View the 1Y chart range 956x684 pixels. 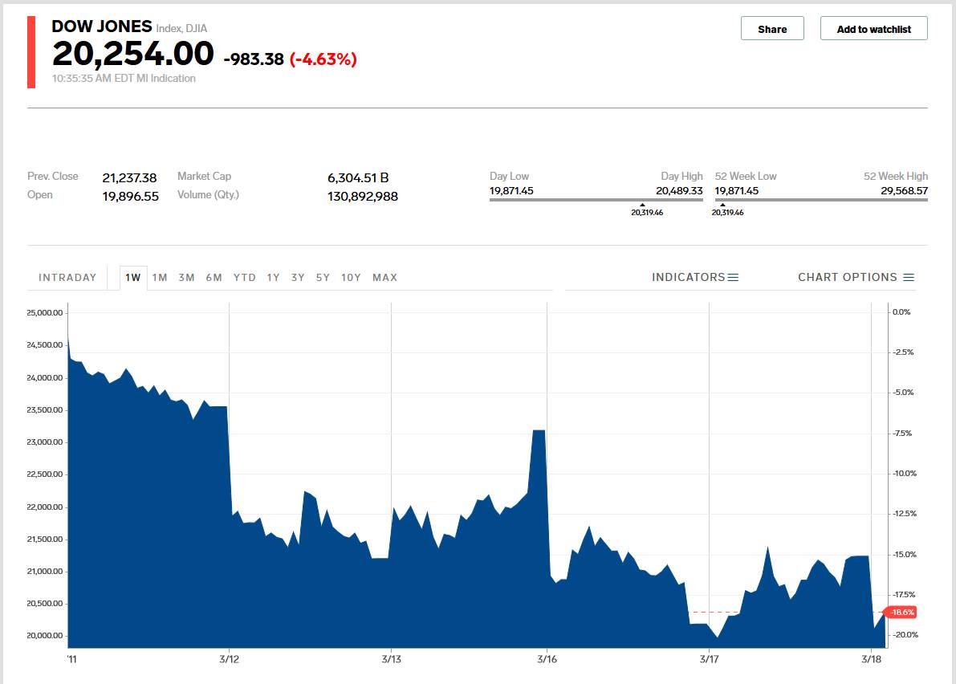pyautogui.click(x=274, y=278)
